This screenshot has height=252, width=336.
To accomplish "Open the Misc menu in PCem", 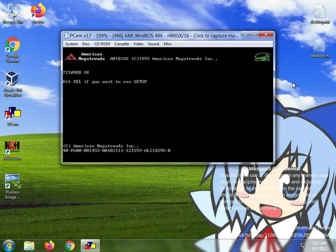I will click(x=168, y=44).
